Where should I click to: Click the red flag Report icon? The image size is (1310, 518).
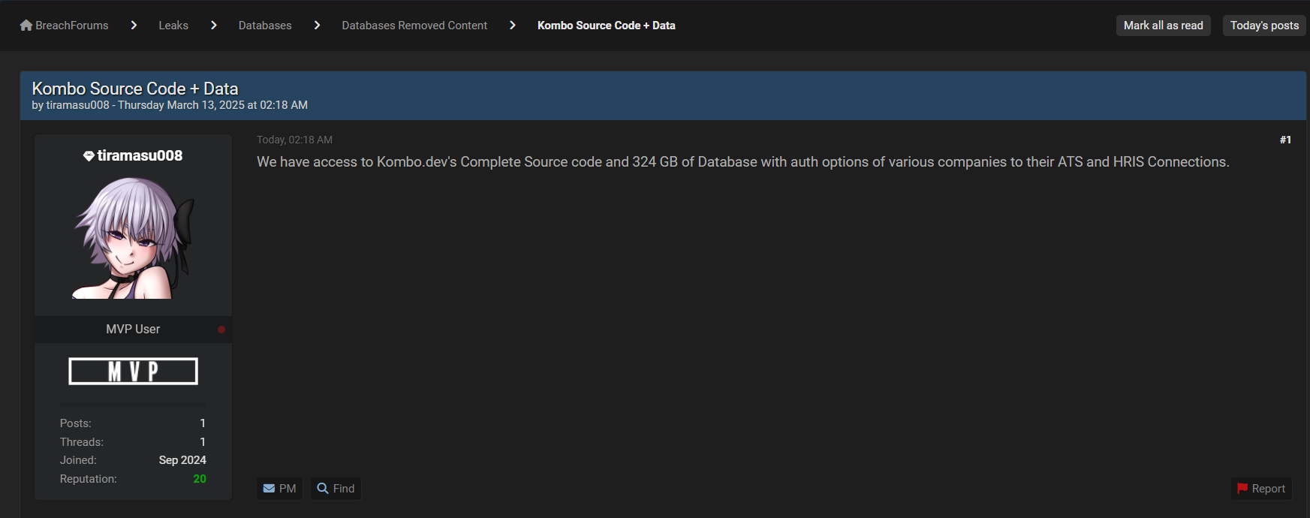coord(1242,489)
